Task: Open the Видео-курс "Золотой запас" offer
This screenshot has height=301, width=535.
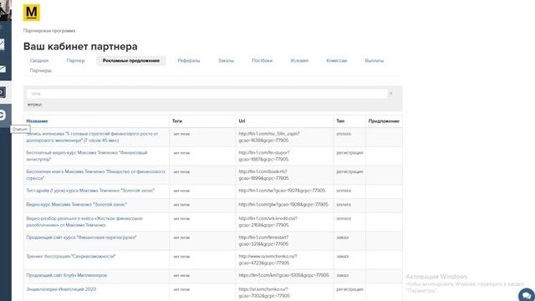Action: tap(76, 204)
